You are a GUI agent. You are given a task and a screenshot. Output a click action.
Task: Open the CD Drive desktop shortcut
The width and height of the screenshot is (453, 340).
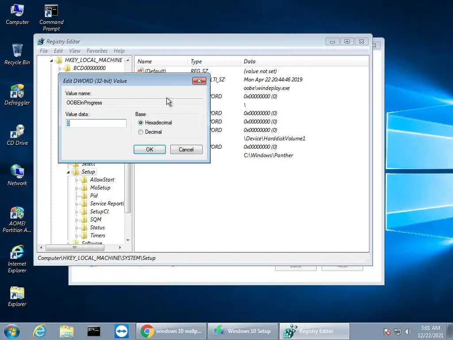(17, 135)
